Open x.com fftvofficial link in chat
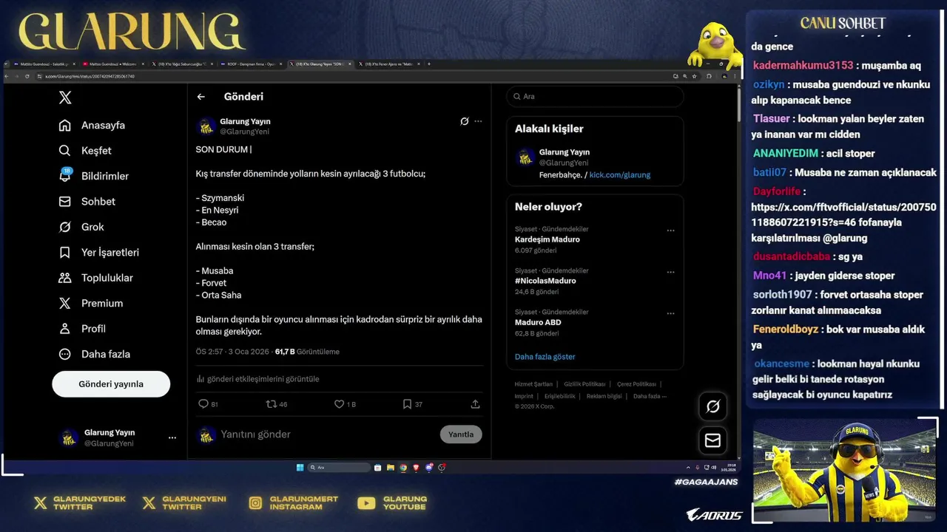The image size is (947, 532). 843,215
